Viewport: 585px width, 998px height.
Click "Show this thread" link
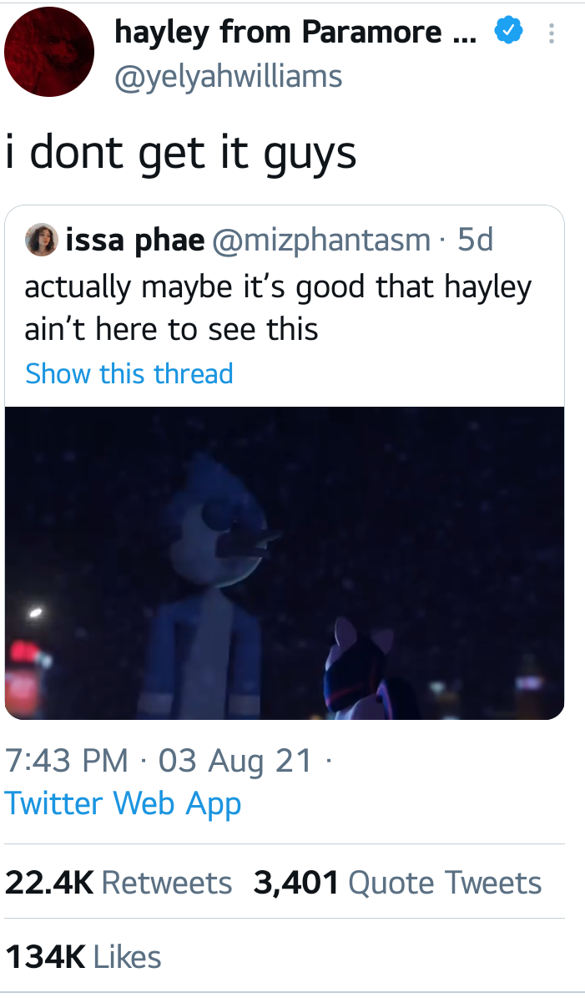click(x=129, y=373)
